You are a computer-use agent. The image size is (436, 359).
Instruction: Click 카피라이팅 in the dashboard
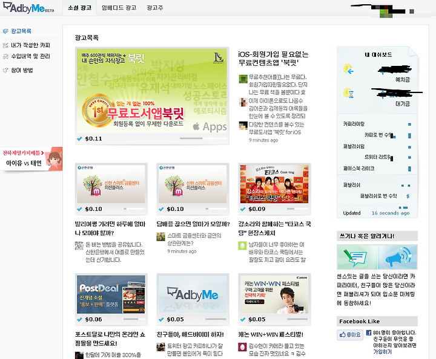[x=354, y=124]
